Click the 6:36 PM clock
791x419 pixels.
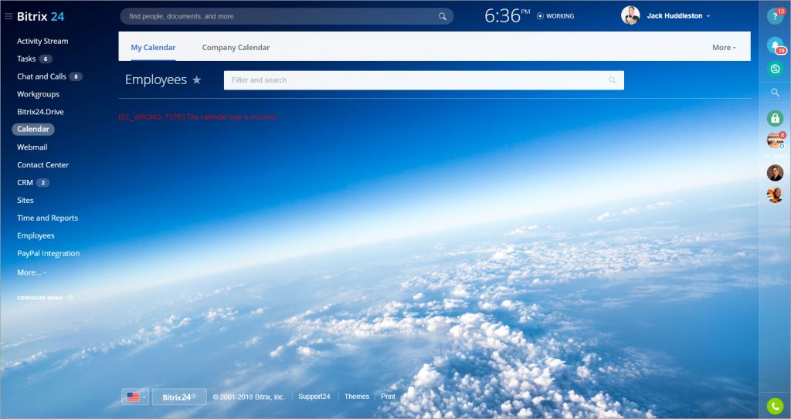[x=507, y=15]
